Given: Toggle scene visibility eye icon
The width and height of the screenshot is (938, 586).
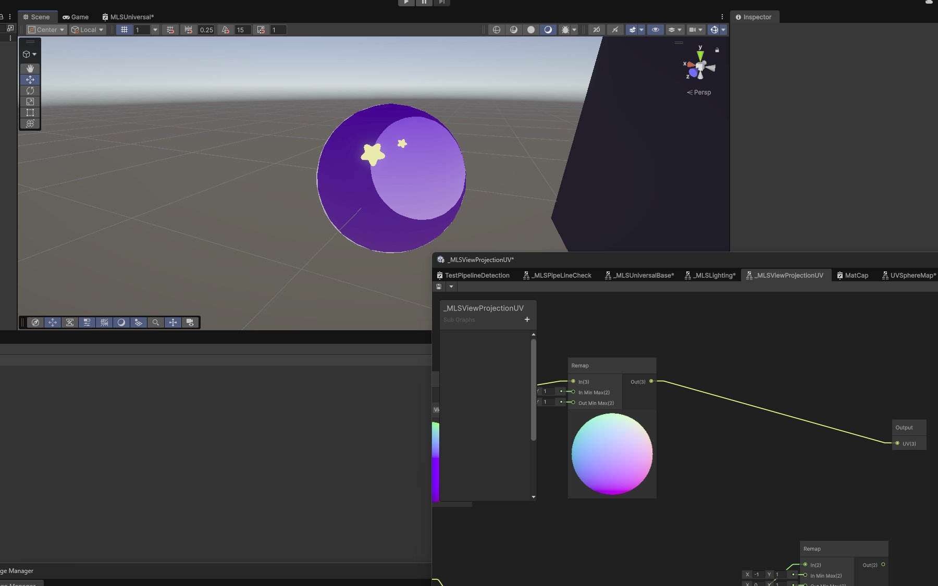Looking at the screenshot, I should 655,30.
